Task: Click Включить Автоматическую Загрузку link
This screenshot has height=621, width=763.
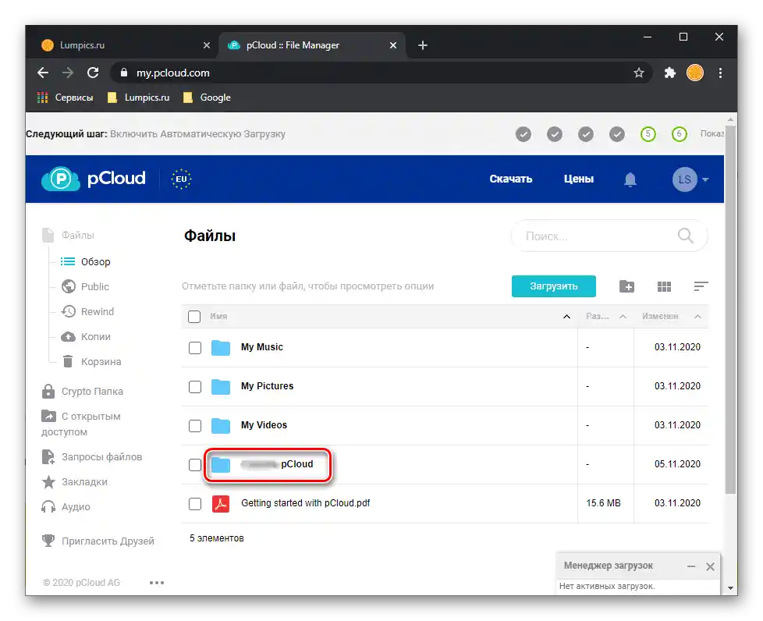Action: pyautogui.click(x=197, y=134)
